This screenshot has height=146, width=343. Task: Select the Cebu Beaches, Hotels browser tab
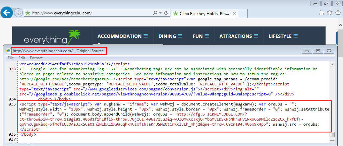coord(204,13)
